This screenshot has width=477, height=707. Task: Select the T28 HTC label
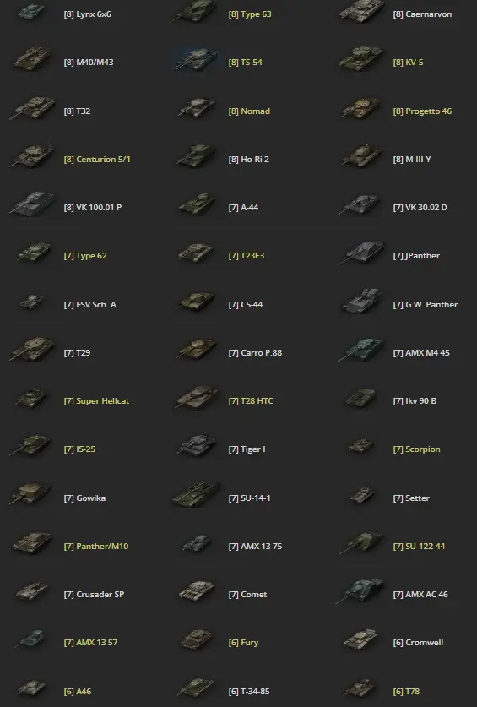(251, 401)
